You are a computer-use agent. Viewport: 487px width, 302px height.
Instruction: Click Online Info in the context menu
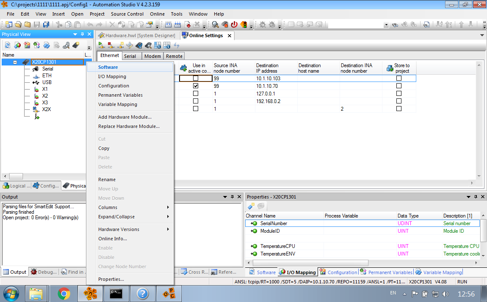tap(130, 239)
